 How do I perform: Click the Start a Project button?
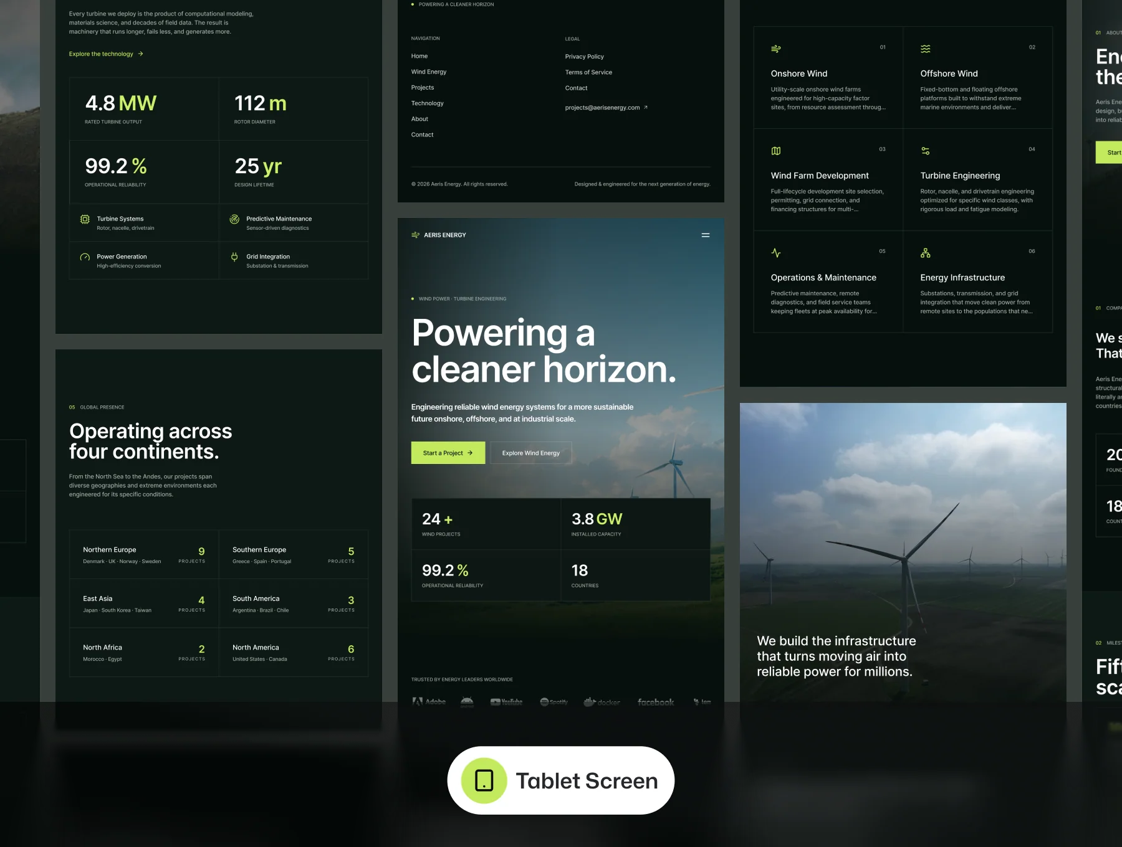pos(448,453)
